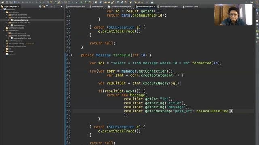Select pom.xml in Project Explorer
The image size is (259, 145).
(x=12, y=54)
